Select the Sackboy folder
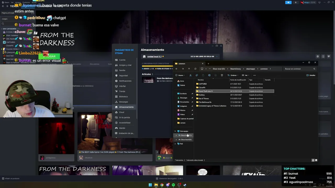Viewport: 335px width, 188px height. [x=235, y=95]
